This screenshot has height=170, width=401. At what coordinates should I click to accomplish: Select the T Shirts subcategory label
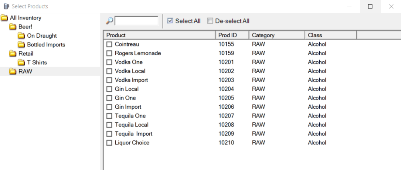37,62
